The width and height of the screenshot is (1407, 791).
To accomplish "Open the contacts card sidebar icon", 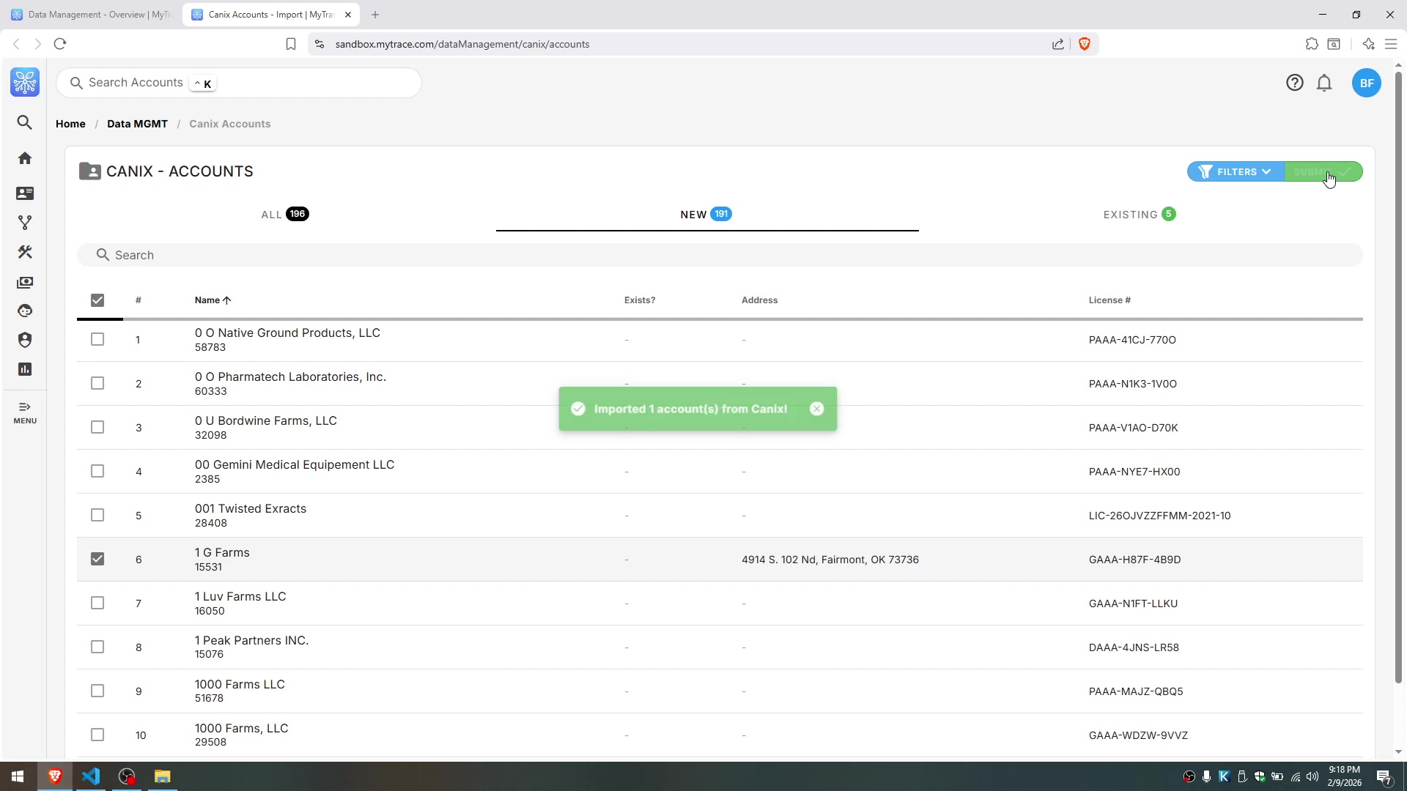I will [25, 193].
